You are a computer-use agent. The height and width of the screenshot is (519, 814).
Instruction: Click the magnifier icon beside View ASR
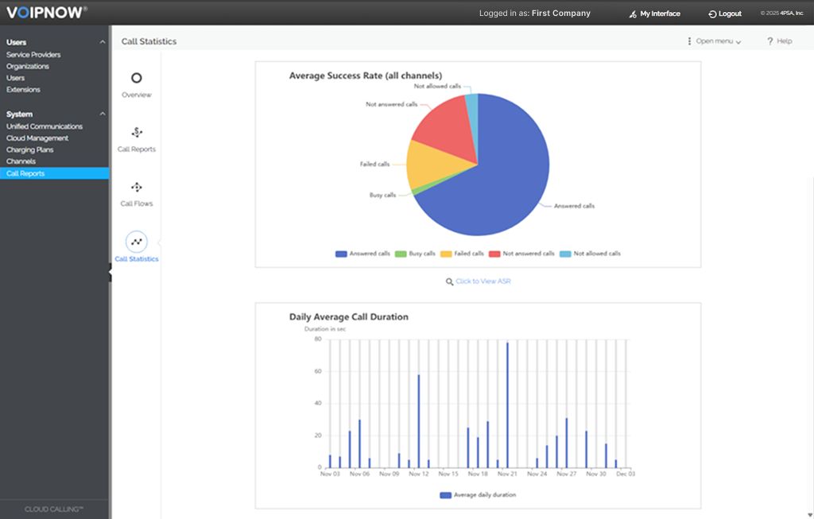click(450, 282)
